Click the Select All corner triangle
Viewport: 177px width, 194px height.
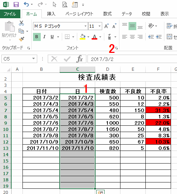tap(8, 70)
